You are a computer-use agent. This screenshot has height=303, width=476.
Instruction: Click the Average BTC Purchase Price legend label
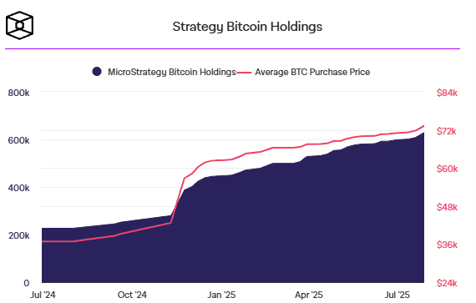312,72
